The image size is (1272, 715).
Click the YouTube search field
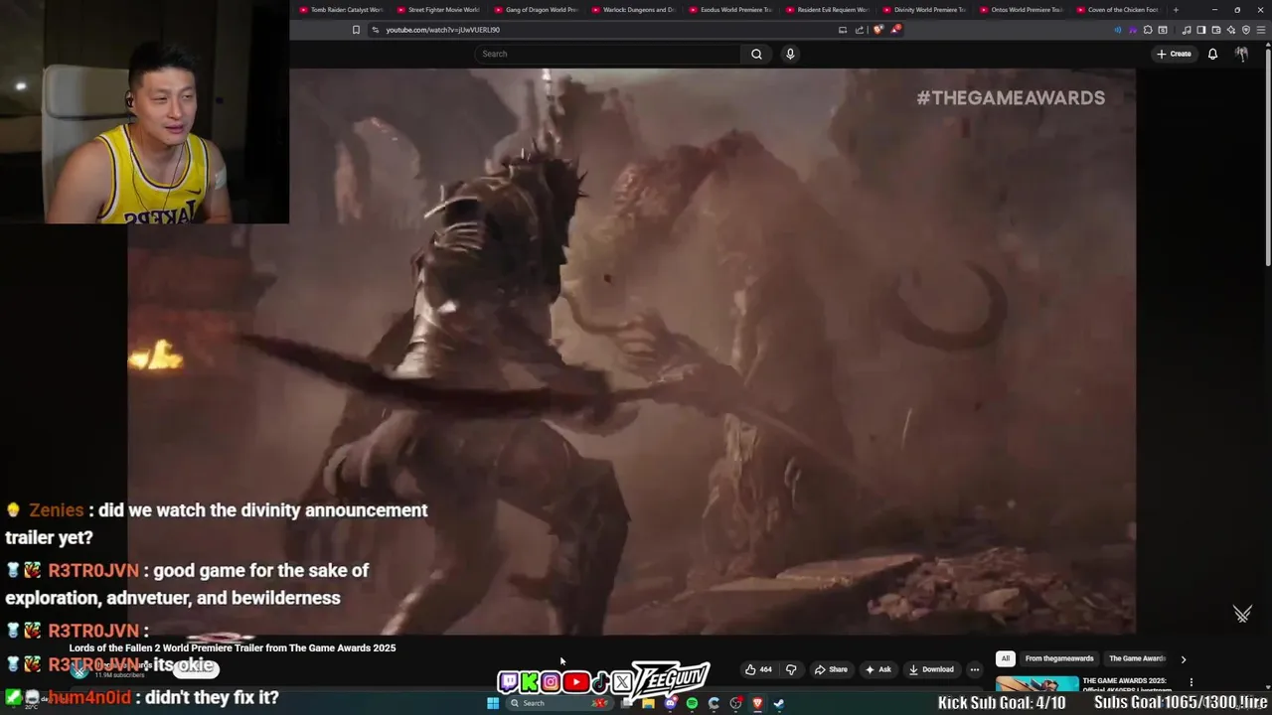click(x=608, y=54)
